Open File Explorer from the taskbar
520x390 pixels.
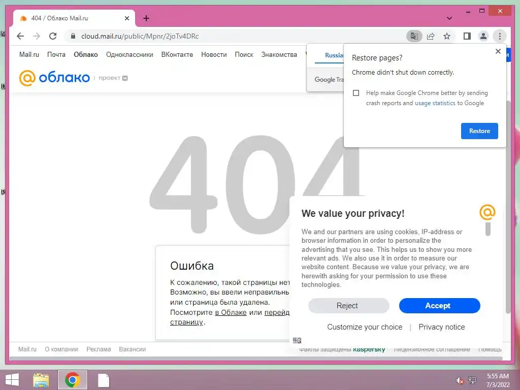[x=41, y=380]
